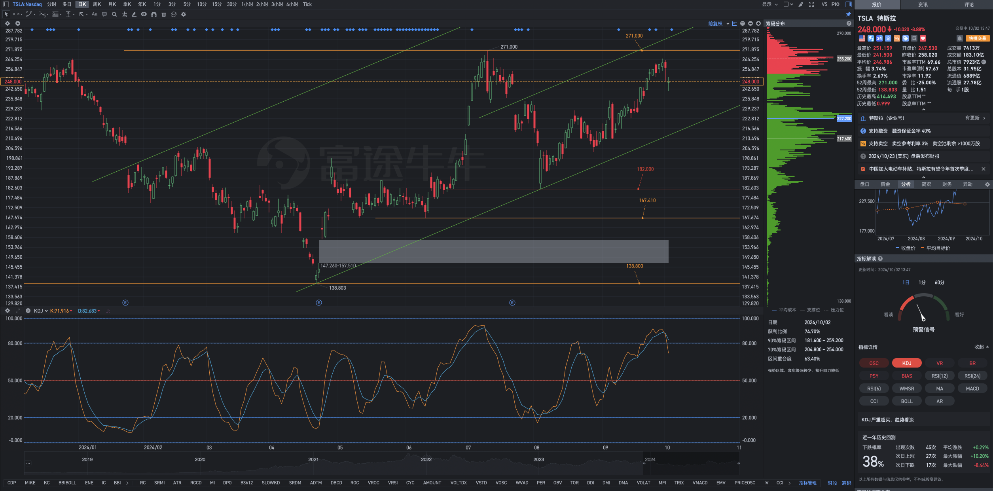This screenshot has width=993, height=491.
Task: Click the MACD indicator button
Action: (972, 389)
